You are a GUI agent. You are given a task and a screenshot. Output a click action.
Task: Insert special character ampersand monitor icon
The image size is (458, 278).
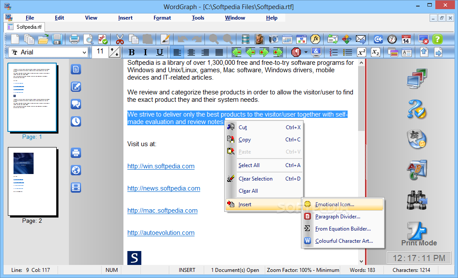pos(316,52)
